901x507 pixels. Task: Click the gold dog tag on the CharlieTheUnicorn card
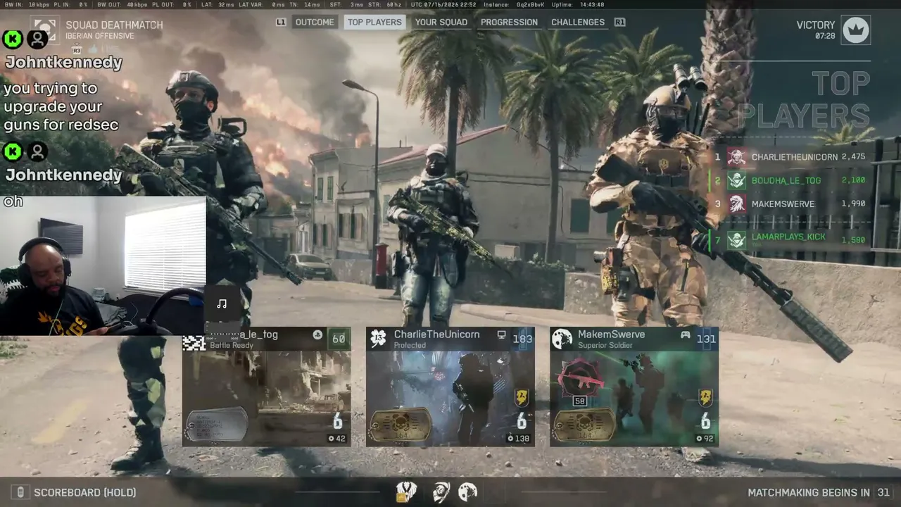(x=401, y=425)
